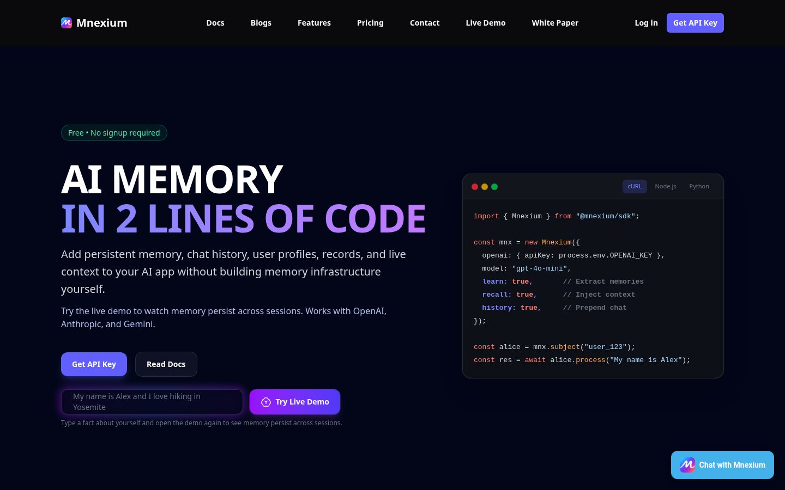Image resolution: width=785 pixels, height=490 pixels.
Task: Focus the fact input field with Alex placeholder
Action: [x=152, y=402]
